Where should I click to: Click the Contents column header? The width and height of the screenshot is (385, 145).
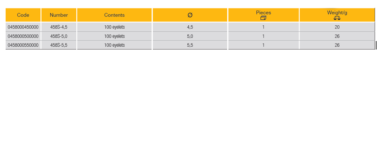point(114,15)
